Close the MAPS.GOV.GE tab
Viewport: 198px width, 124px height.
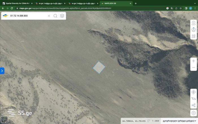click(x=130, y=3)
